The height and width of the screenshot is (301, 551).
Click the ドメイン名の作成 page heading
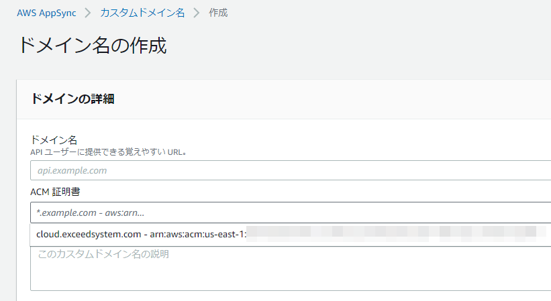93,46
